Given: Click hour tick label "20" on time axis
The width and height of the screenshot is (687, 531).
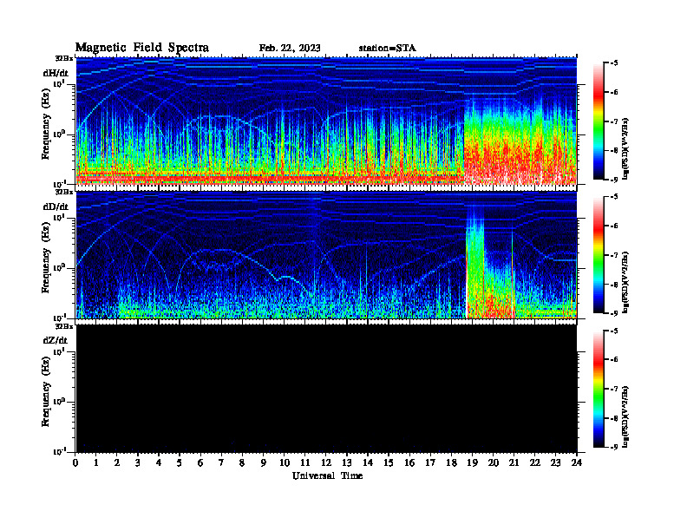Looking at the screenshot, I should [x=493, y=462].
